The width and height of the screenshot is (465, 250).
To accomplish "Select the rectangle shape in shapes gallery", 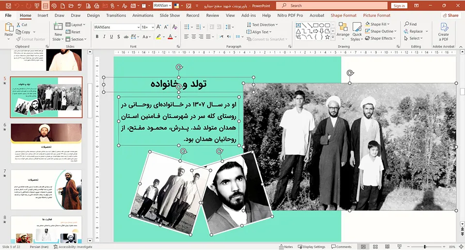I will [x=316, y=25].
